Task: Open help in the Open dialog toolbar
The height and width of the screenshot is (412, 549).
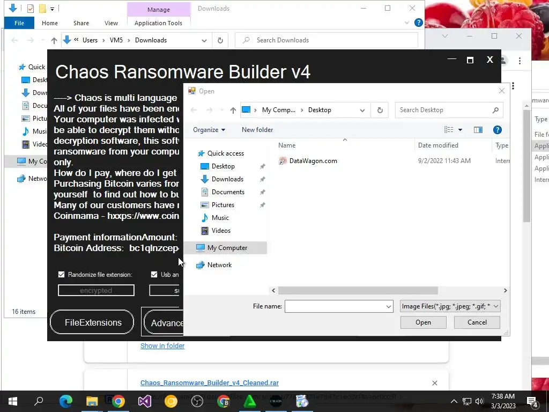Action: [x=497, y=130]
